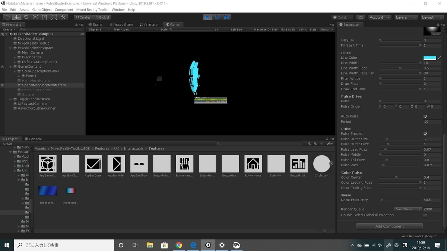Open the Account dropdown
The height and width of the screenshot is (251, 447).
click(x=379, y=17)
